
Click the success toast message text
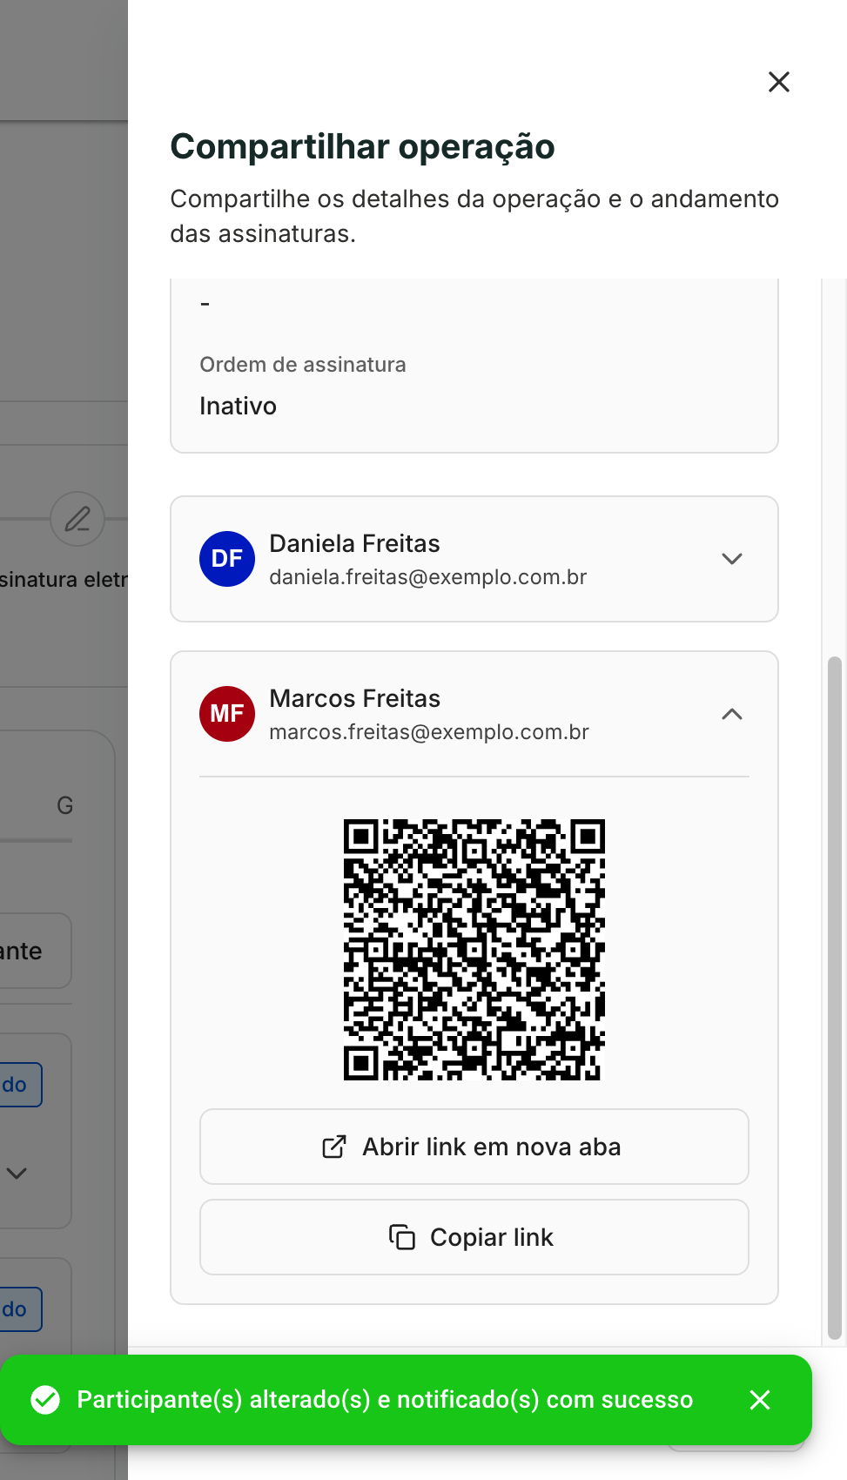tap(385, 1400)
